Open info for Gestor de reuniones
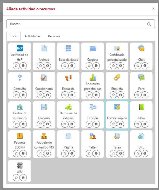Viewport: 159px width, 190px height. coord(23,124)
